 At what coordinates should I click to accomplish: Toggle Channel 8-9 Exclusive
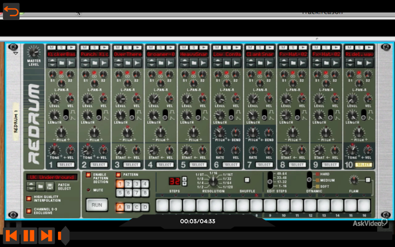click(x=29, y=211)
